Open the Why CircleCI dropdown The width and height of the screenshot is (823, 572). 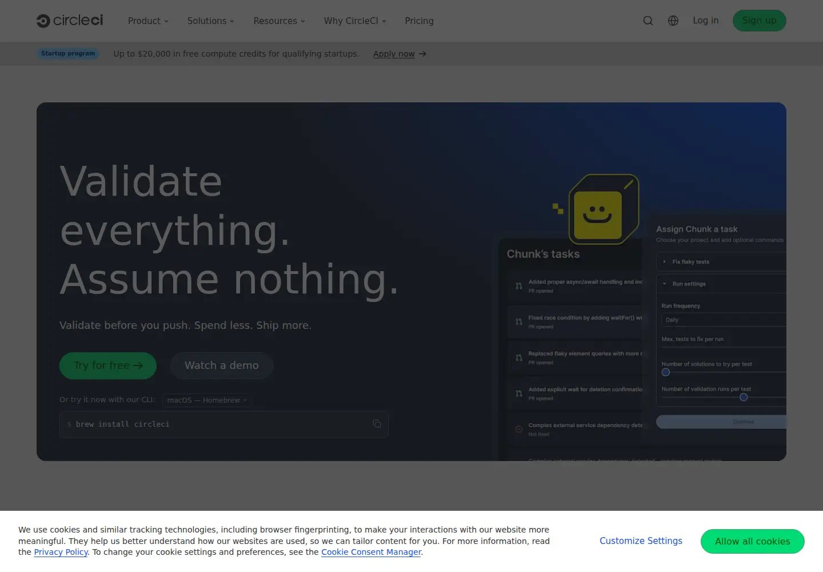[x=355, y=21]
